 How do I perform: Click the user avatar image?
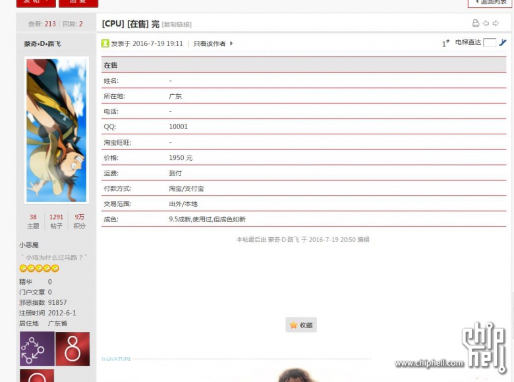[57, 130]
